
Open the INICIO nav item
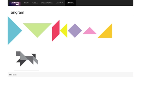click(26, 3)
